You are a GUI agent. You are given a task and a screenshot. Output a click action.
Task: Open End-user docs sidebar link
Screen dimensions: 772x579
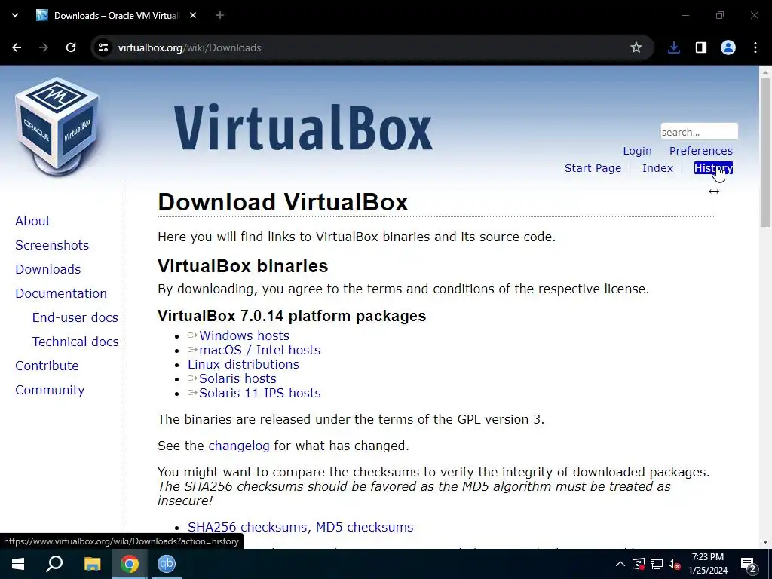(75, 317)
